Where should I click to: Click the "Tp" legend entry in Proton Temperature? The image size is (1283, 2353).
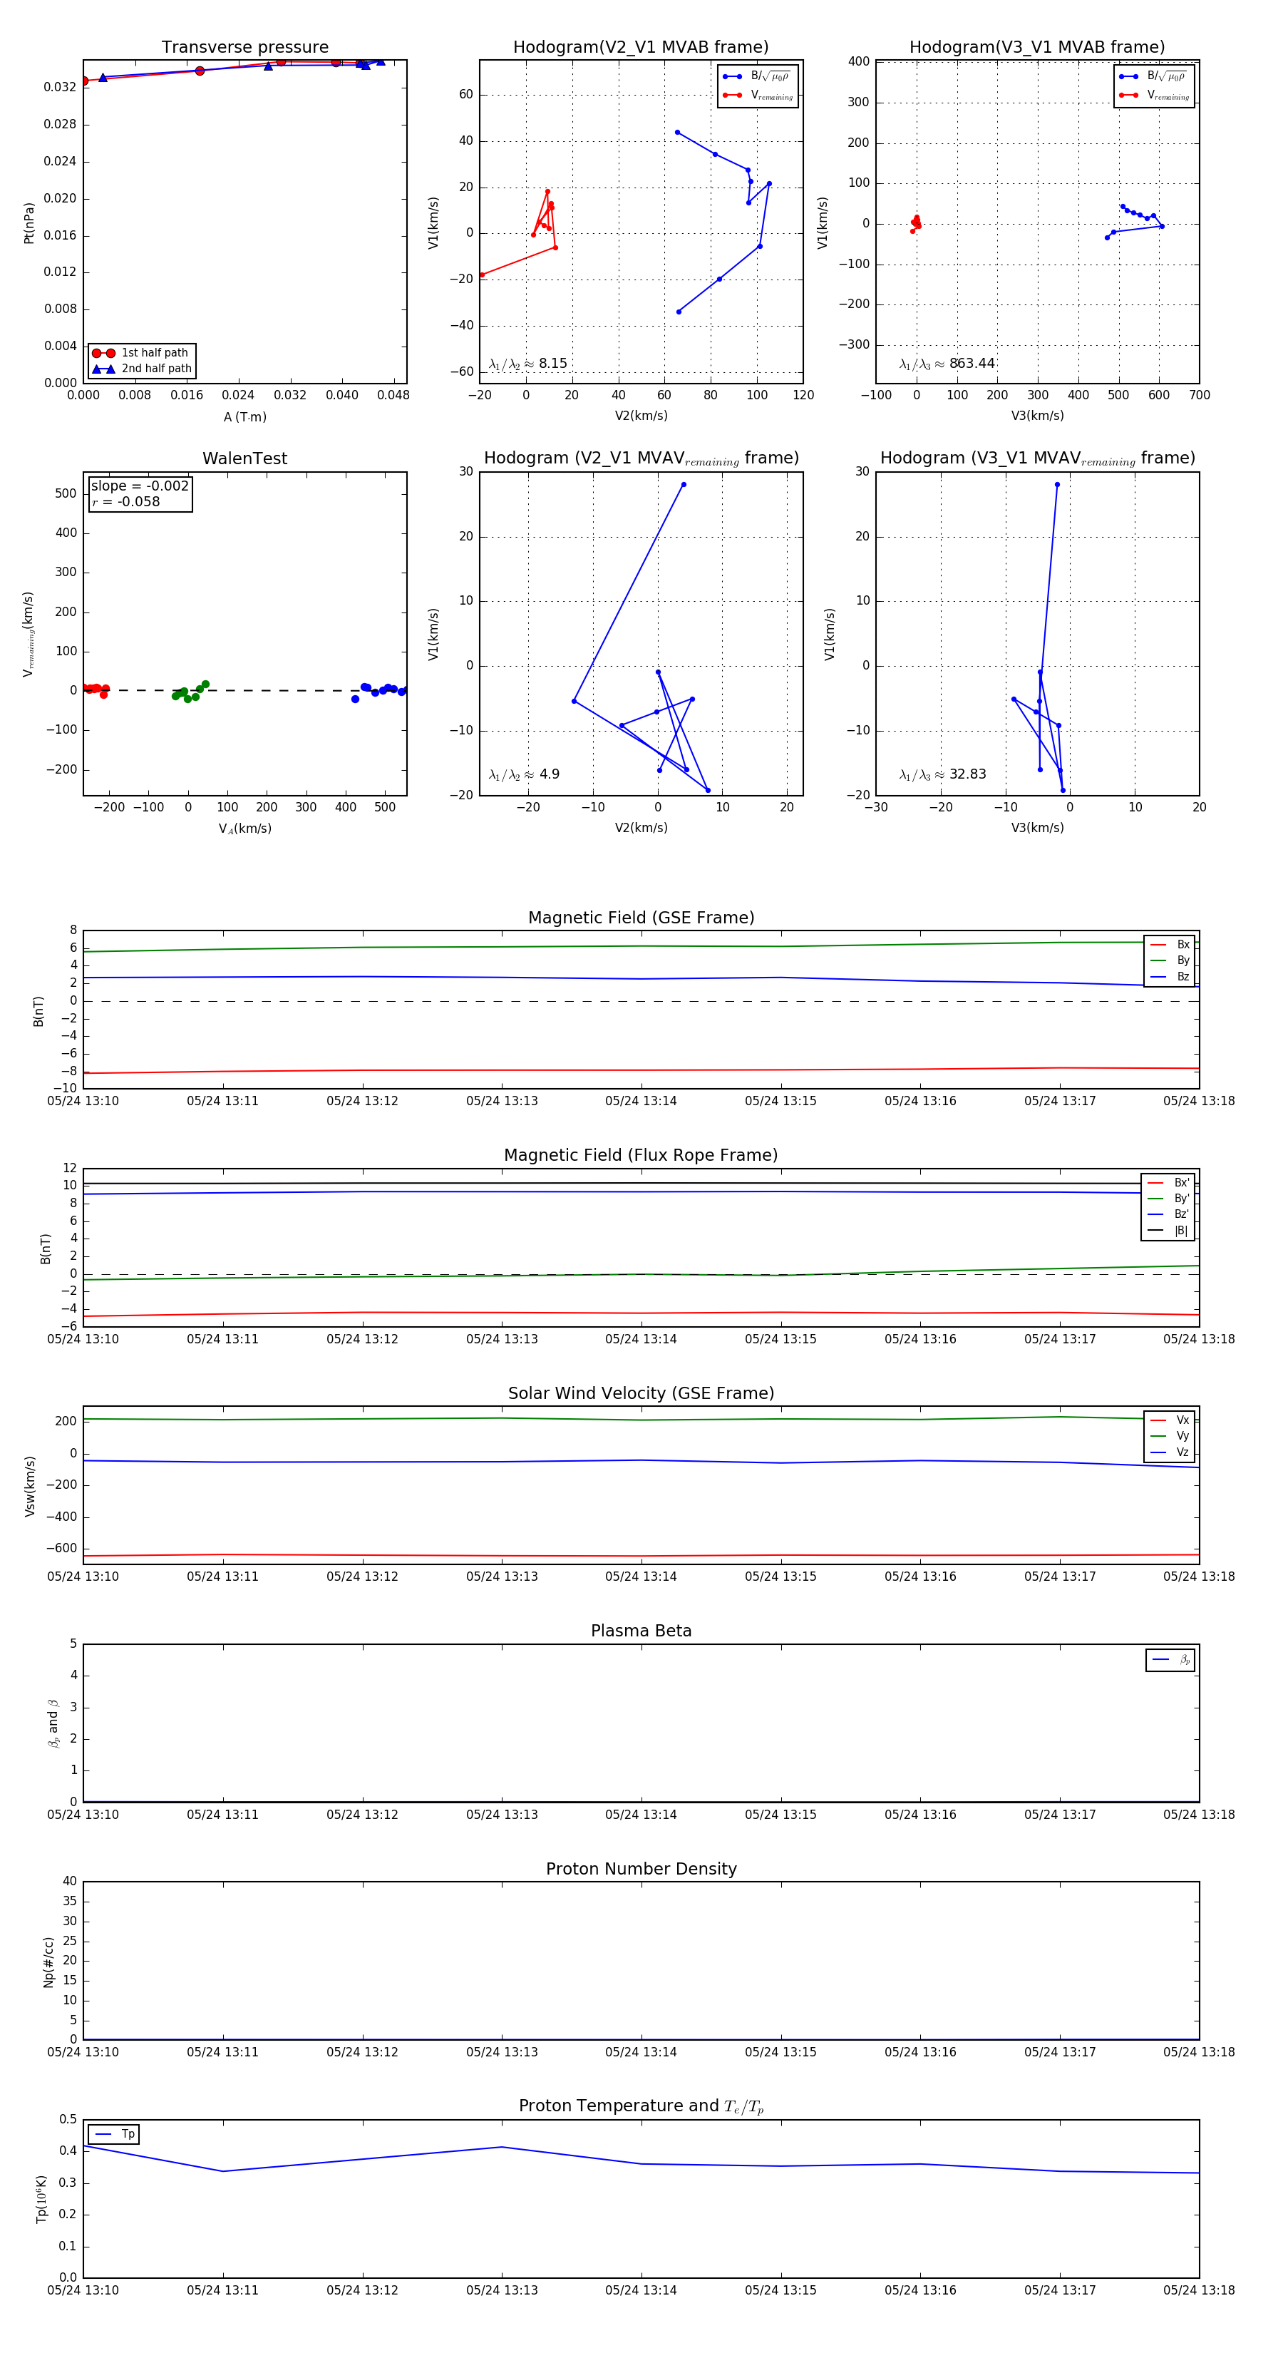(114, 2134)
